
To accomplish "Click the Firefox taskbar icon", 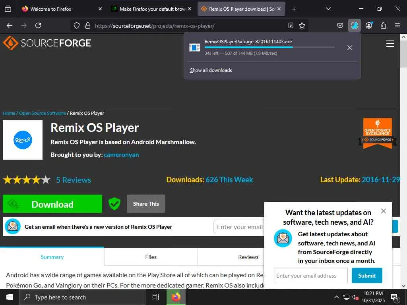I will pos(176,297).
